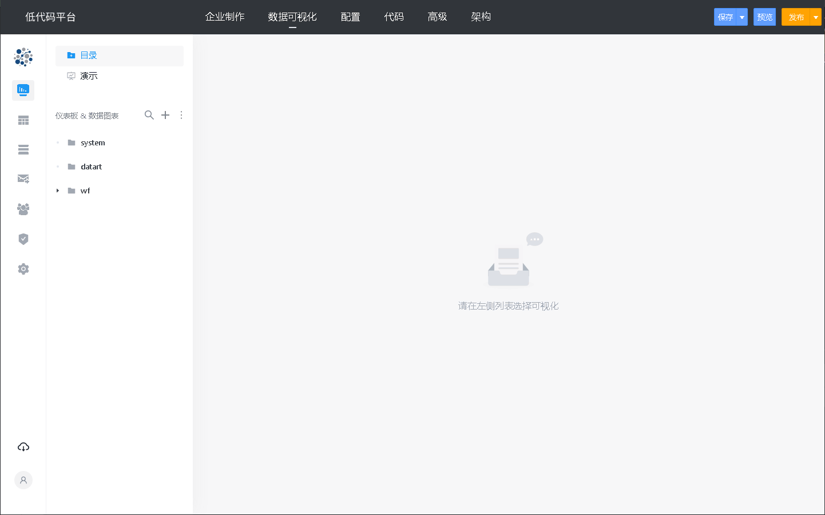The width and height of the screenshot is (825, 515).
Task: Open the settings gear icon in the sidebar
Action: click(23, 269)
